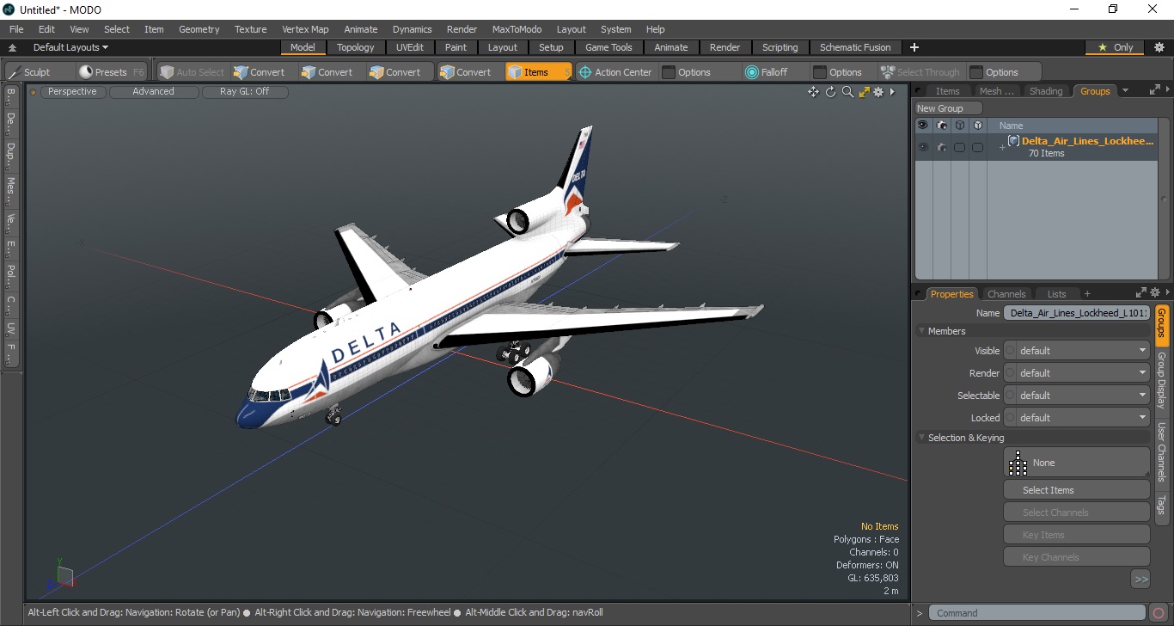Open the Group Display vertical tab

click(1162, 379)
